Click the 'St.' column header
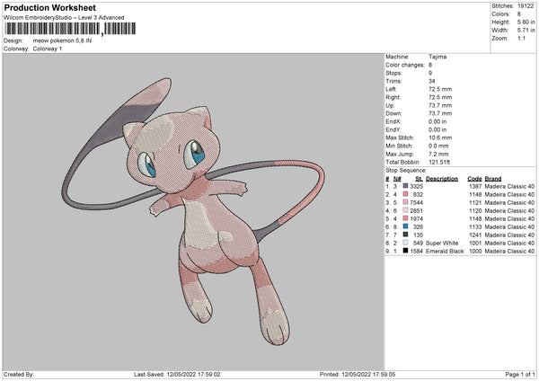The width and height of the screenshot is (539, 381). pos(419,179)
